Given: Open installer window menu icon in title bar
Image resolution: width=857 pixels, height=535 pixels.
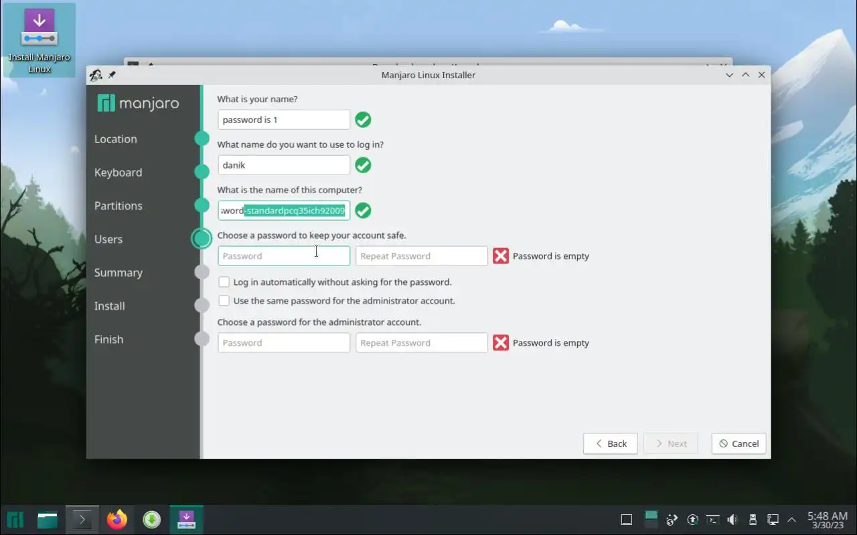Looking at the screenshot, I should point(96,75).
